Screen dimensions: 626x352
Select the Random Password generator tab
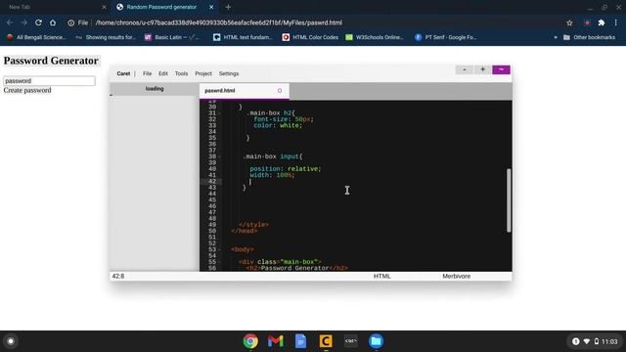[161, 7]
